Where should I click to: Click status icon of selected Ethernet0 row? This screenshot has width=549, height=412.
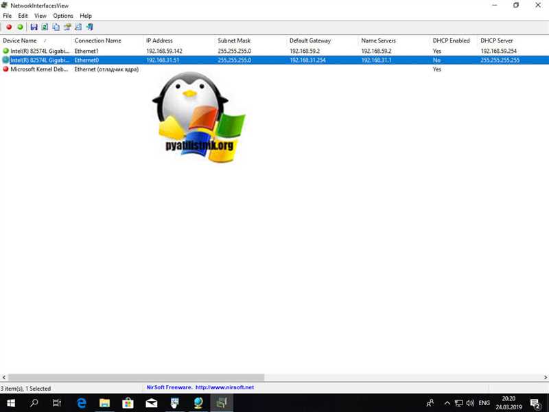pyautogui.click(x=5, y=60)
